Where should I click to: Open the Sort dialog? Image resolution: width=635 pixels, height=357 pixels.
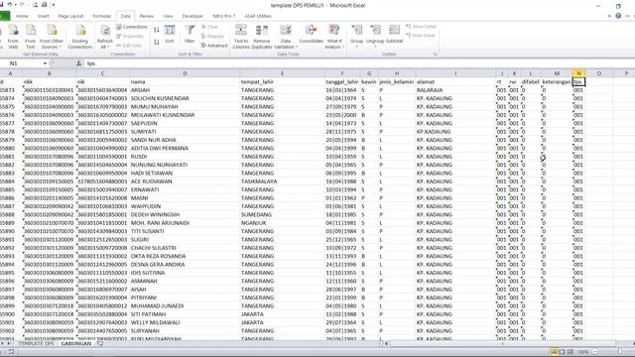[x=170, y=35]
